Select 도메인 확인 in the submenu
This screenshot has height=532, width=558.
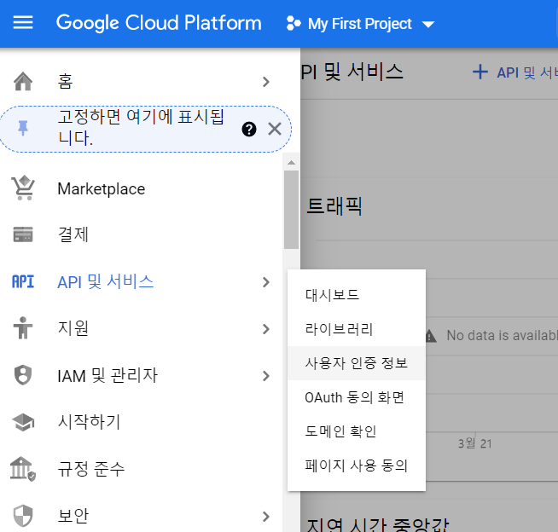click(357, 431)
